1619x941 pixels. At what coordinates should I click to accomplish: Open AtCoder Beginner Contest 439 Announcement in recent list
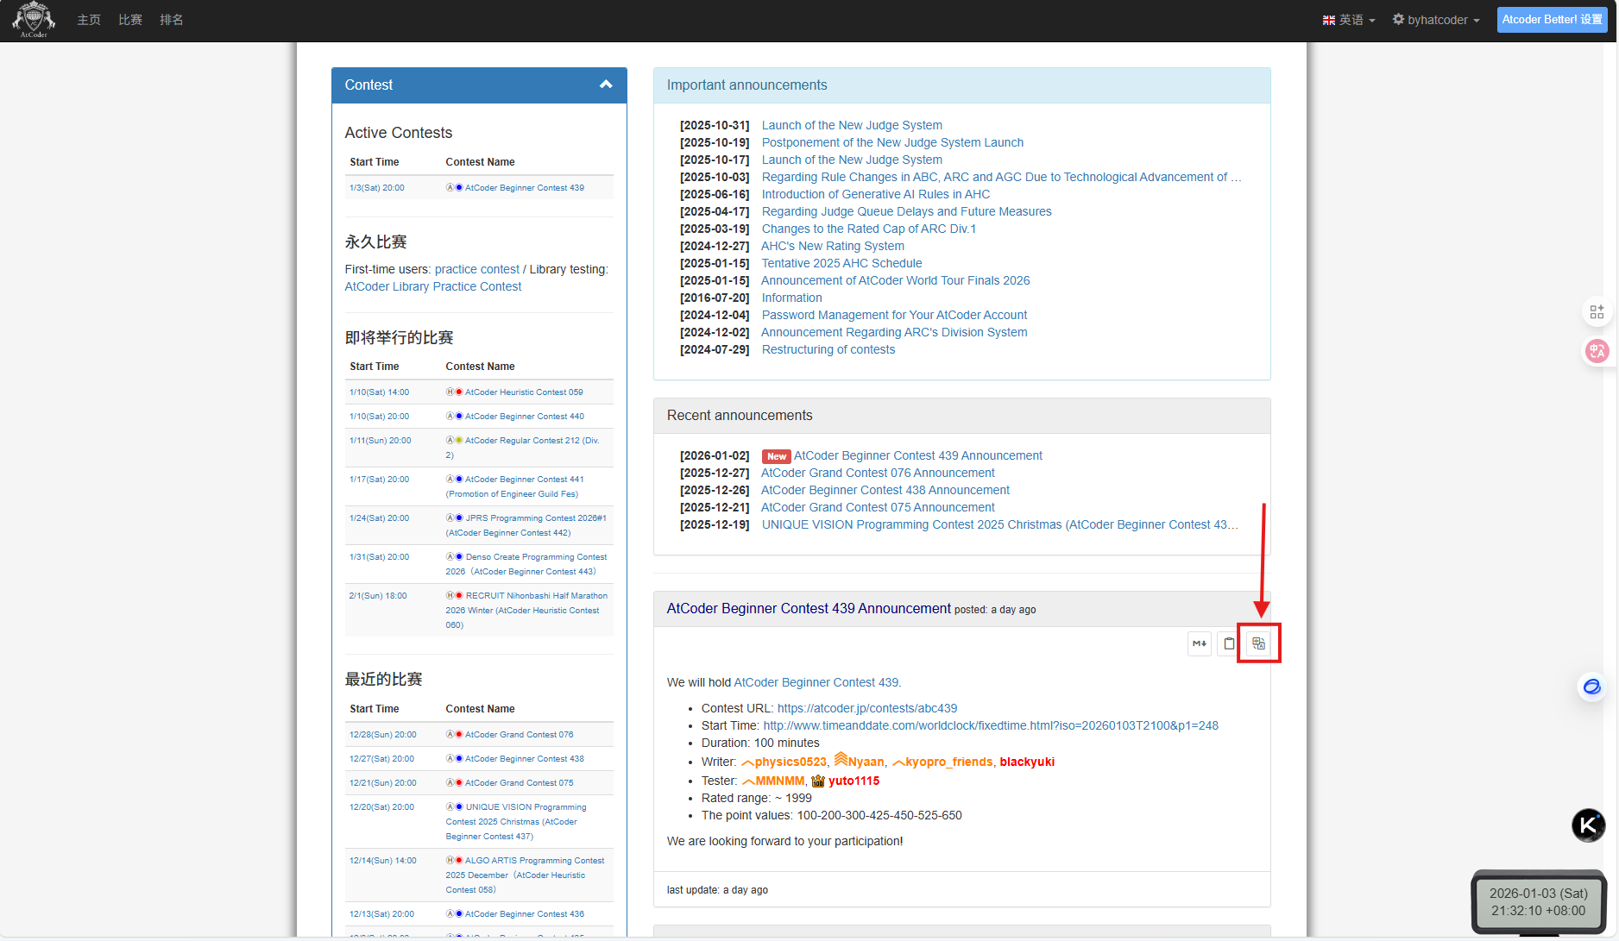pos(918,455)
